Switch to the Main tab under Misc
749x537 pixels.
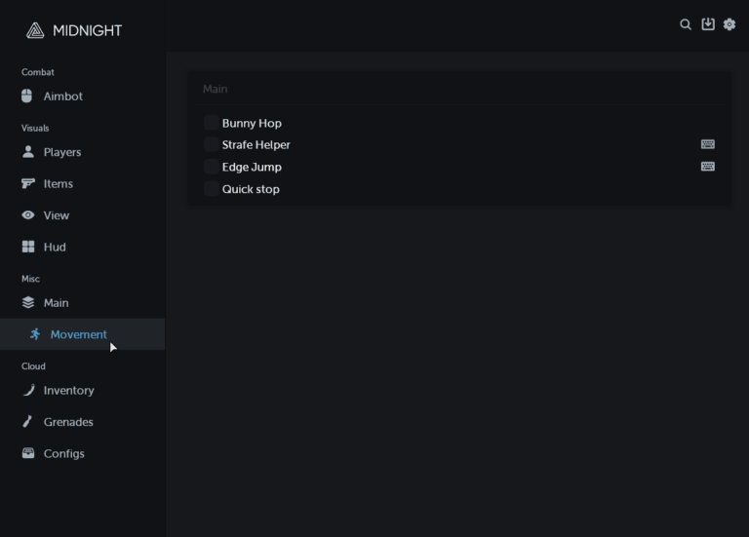pyautogui.click(x=56, y=303)
